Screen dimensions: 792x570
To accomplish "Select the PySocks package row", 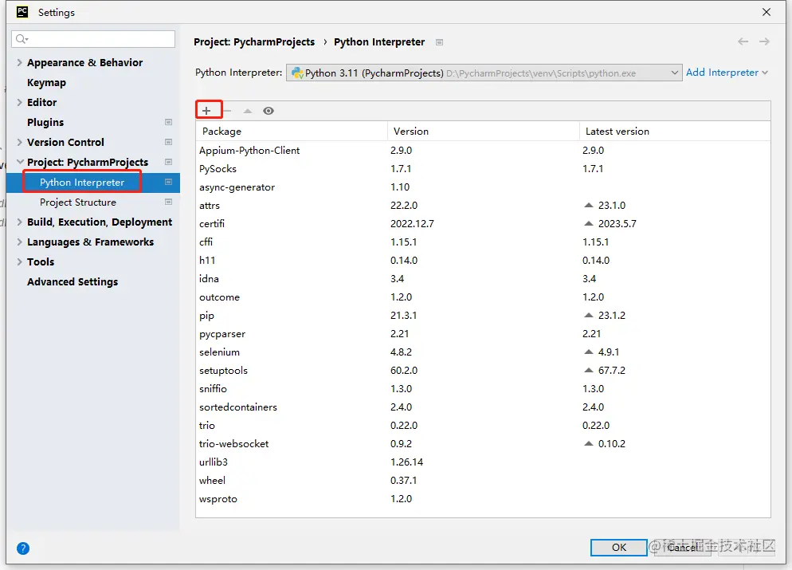I will pos(483,169).
